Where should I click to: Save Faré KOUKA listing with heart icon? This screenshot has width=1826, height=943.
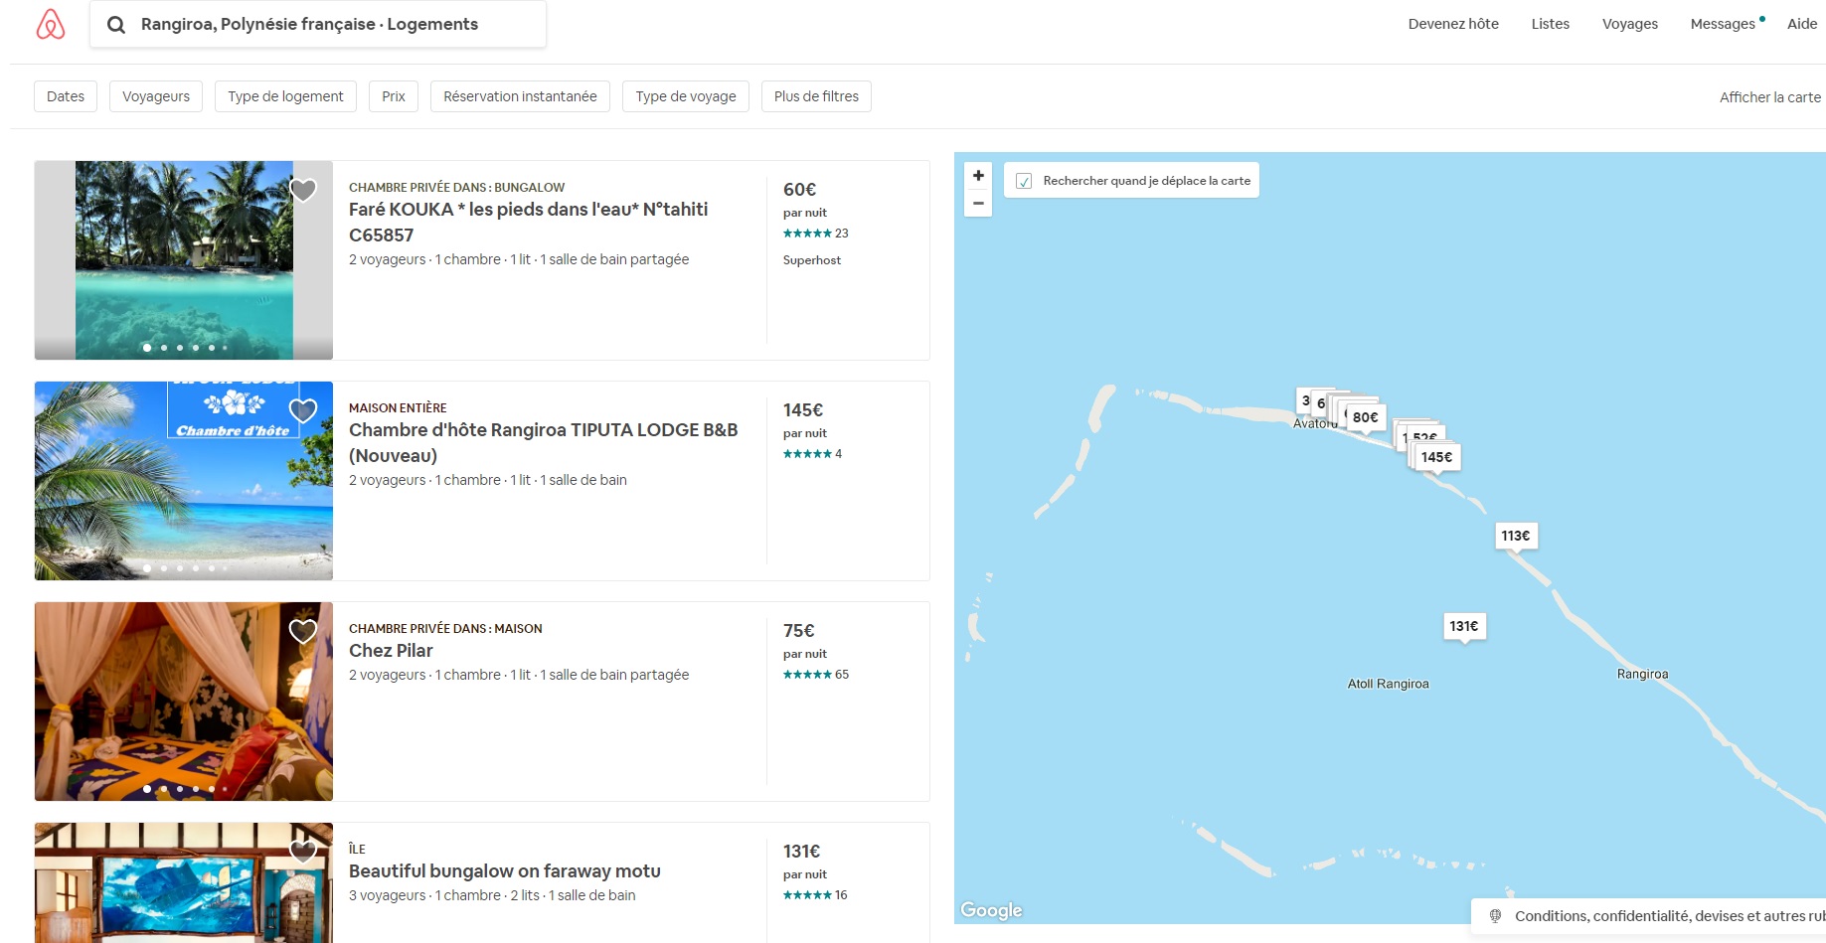pyautogui.click(x=303, y=190)
